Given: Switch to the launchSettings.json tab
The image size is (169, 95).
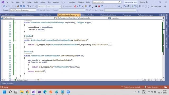Looking at the screenshot, I should click(8, 15).
